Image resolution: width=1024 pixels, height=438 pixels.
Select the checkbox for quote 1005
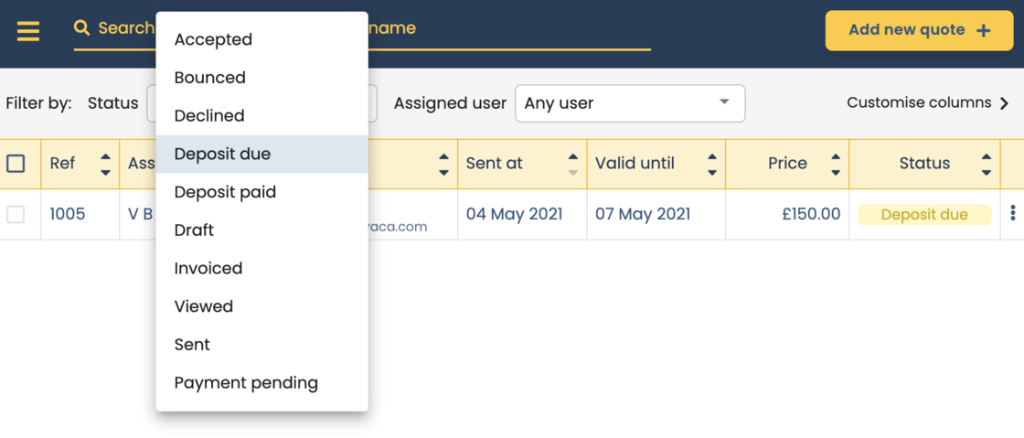tap(16, 214)
